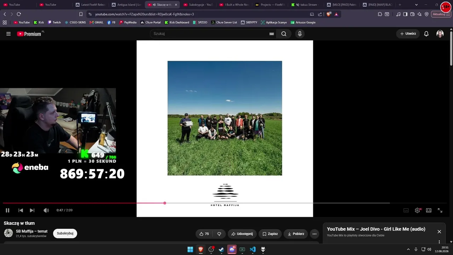Open a new browser tab

400,5
